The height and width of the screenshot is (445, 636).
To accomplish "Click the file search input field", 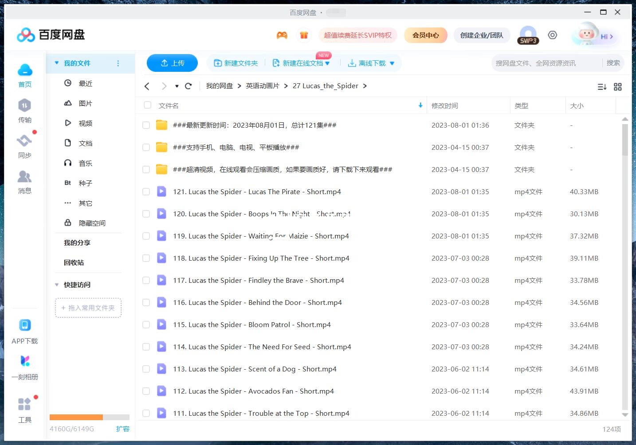I will (546, 63).
